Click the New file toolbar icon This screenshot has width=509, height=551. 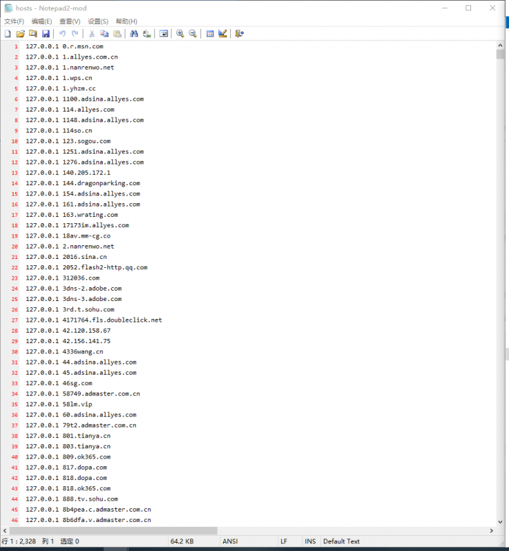pos(8,33)
